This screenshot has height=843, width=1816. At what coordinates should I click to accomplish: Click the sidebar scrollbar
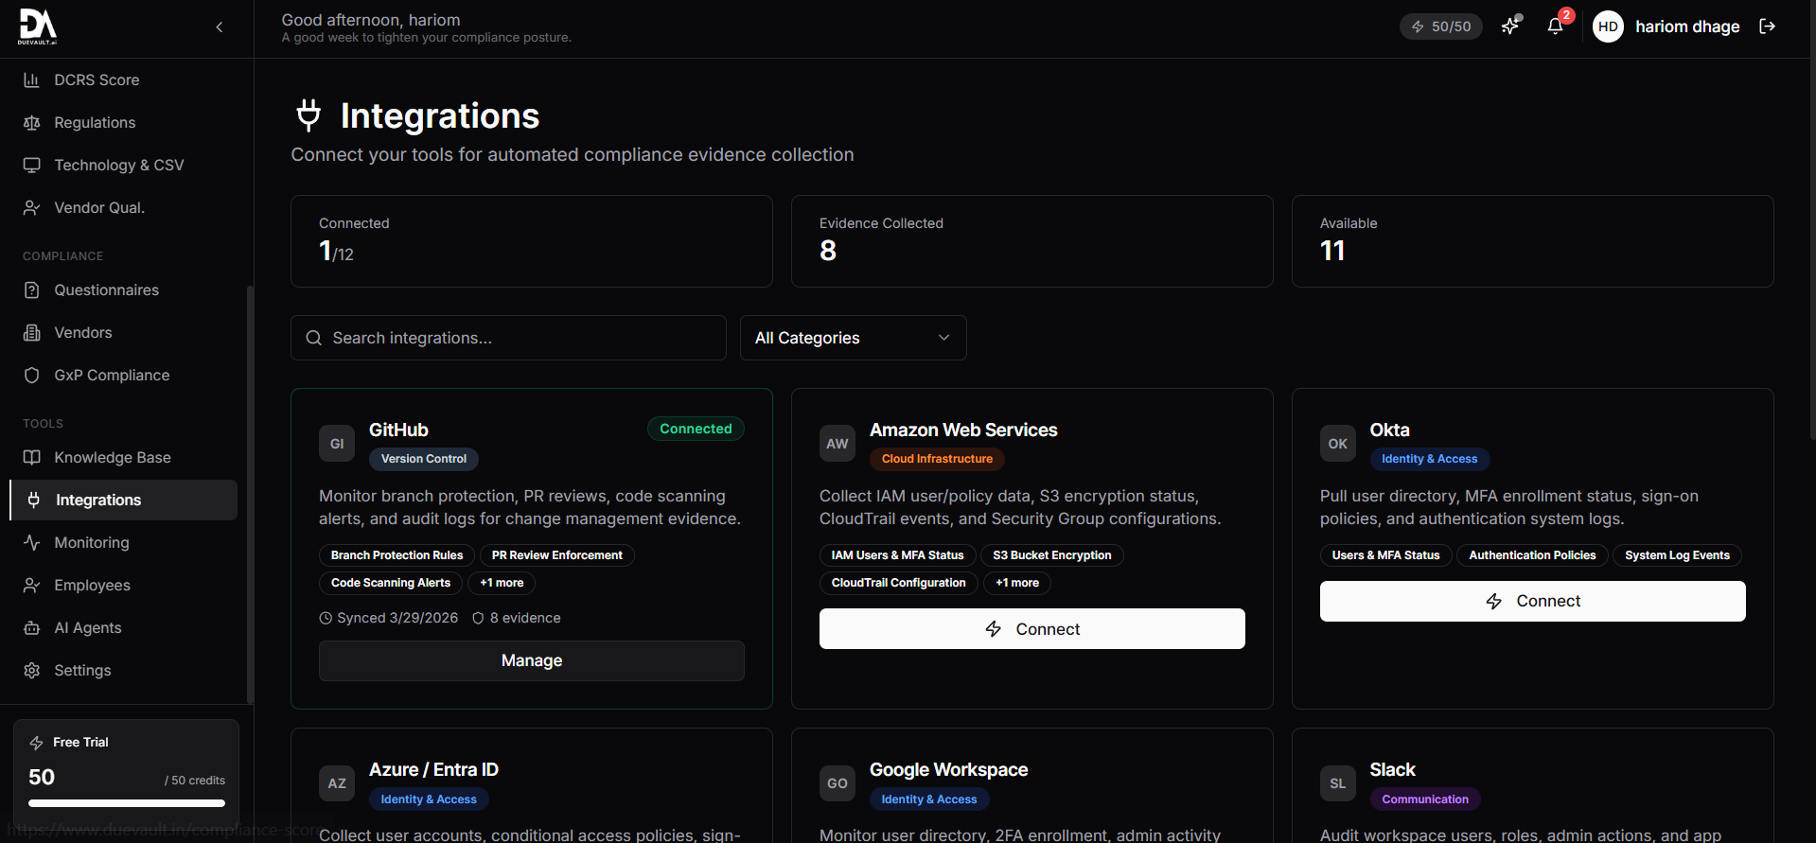(250, 494)
